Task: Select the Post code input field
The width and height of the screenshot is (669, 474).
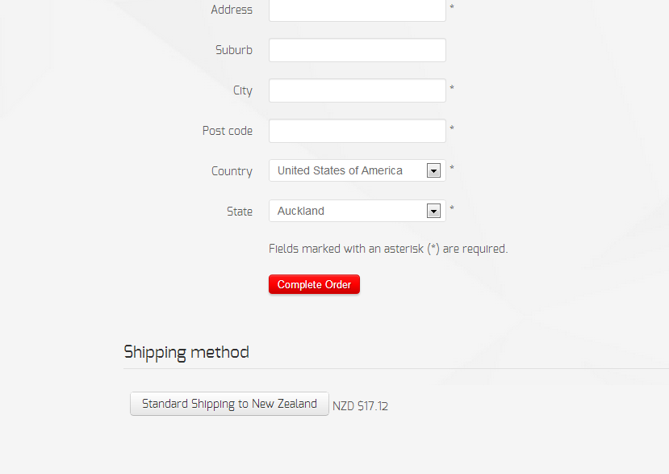Action: (357, 131)
